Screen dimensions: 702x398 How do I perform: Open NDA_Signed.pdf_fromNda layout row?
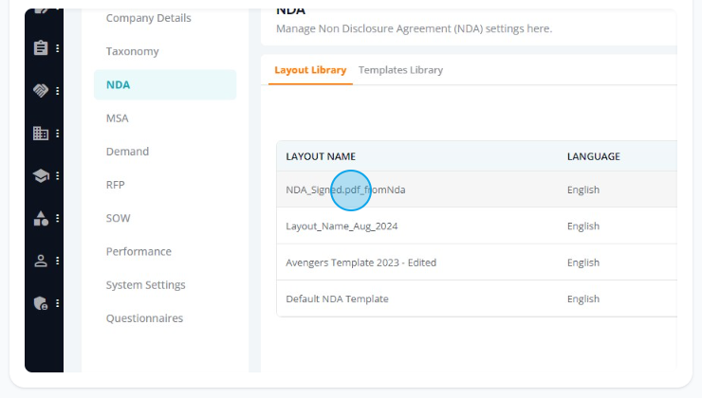477,190
